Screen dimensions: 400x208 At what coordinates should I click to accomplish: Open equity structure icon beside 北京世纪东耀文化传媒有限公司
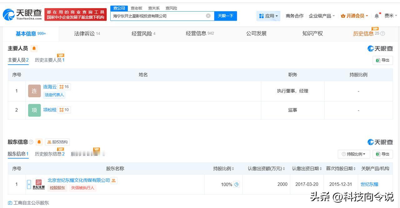click(x=114, y=181)
